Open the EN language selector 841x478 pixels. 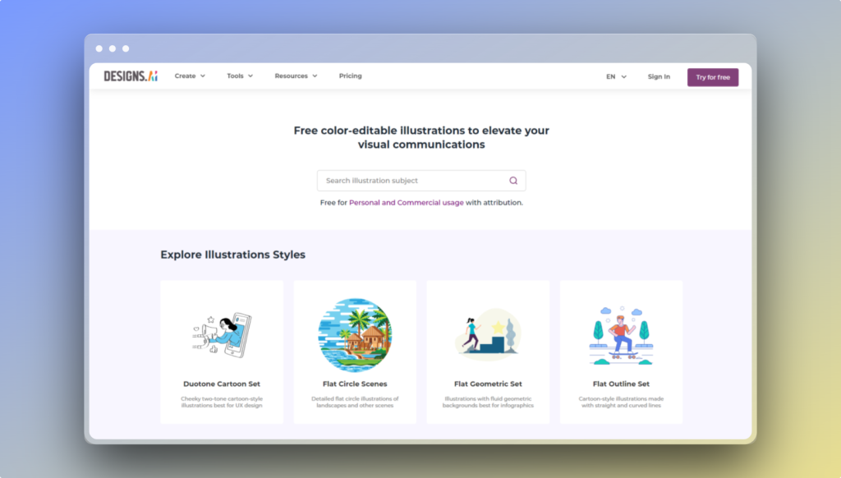pos(616,77)
